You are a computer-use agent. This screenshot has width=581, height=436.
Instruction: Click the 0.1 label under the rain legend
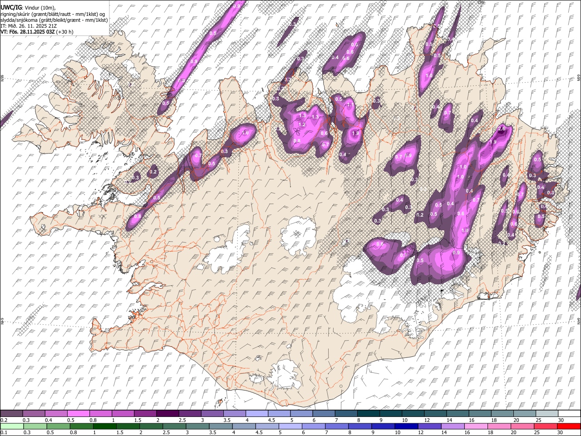coord(4,432)
